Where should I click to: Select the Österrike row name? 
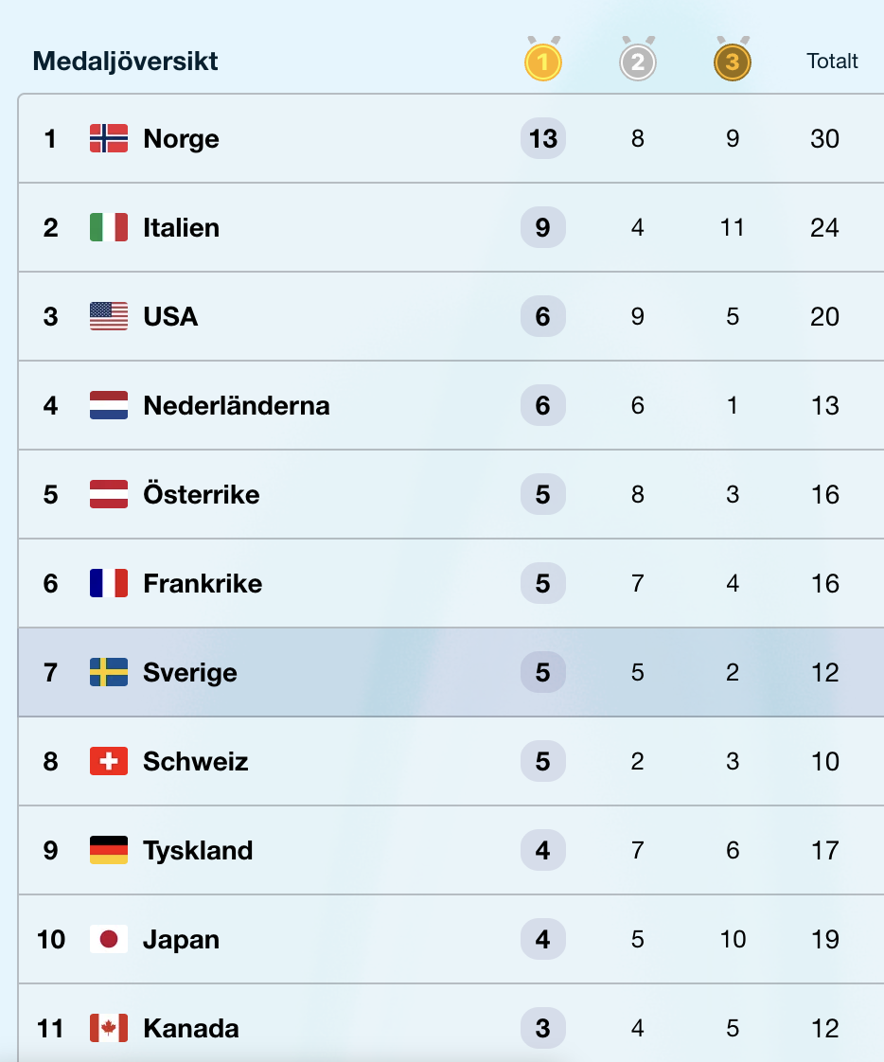tap(201, 495)
